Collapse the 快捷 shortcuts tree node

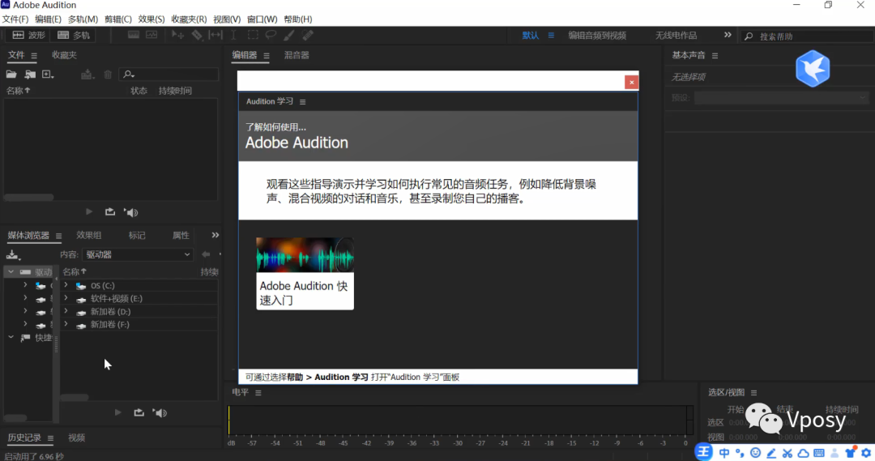point(11,337)
